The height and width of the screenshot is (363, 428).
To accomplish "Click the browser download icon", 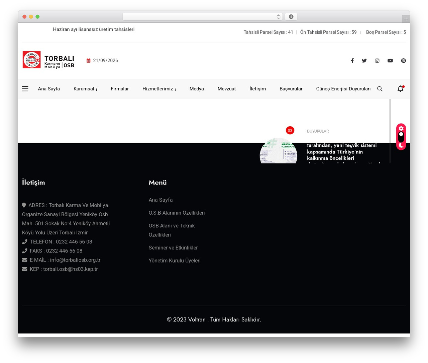I will (x=291, y=17).
